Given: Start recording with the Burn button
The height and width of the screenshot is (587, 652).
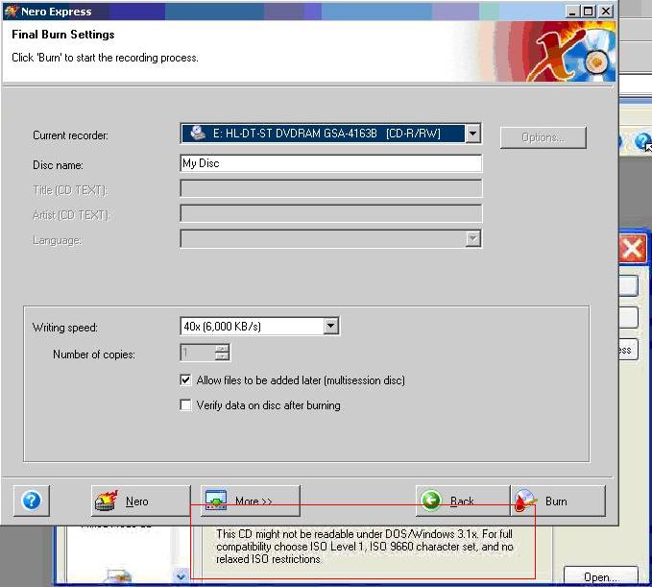Looking at the screenshot, I should (558, 501).
